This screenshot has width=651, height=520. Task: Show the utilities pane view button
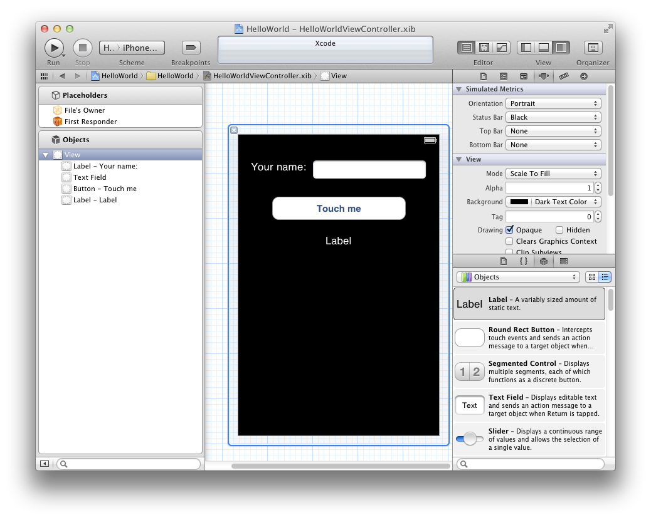click(561, 47)
